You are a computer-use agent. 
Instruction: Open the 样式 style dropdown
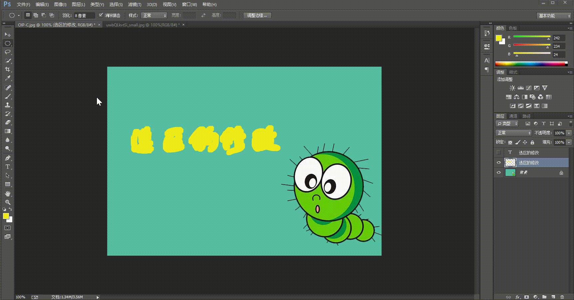pos(154,16)
